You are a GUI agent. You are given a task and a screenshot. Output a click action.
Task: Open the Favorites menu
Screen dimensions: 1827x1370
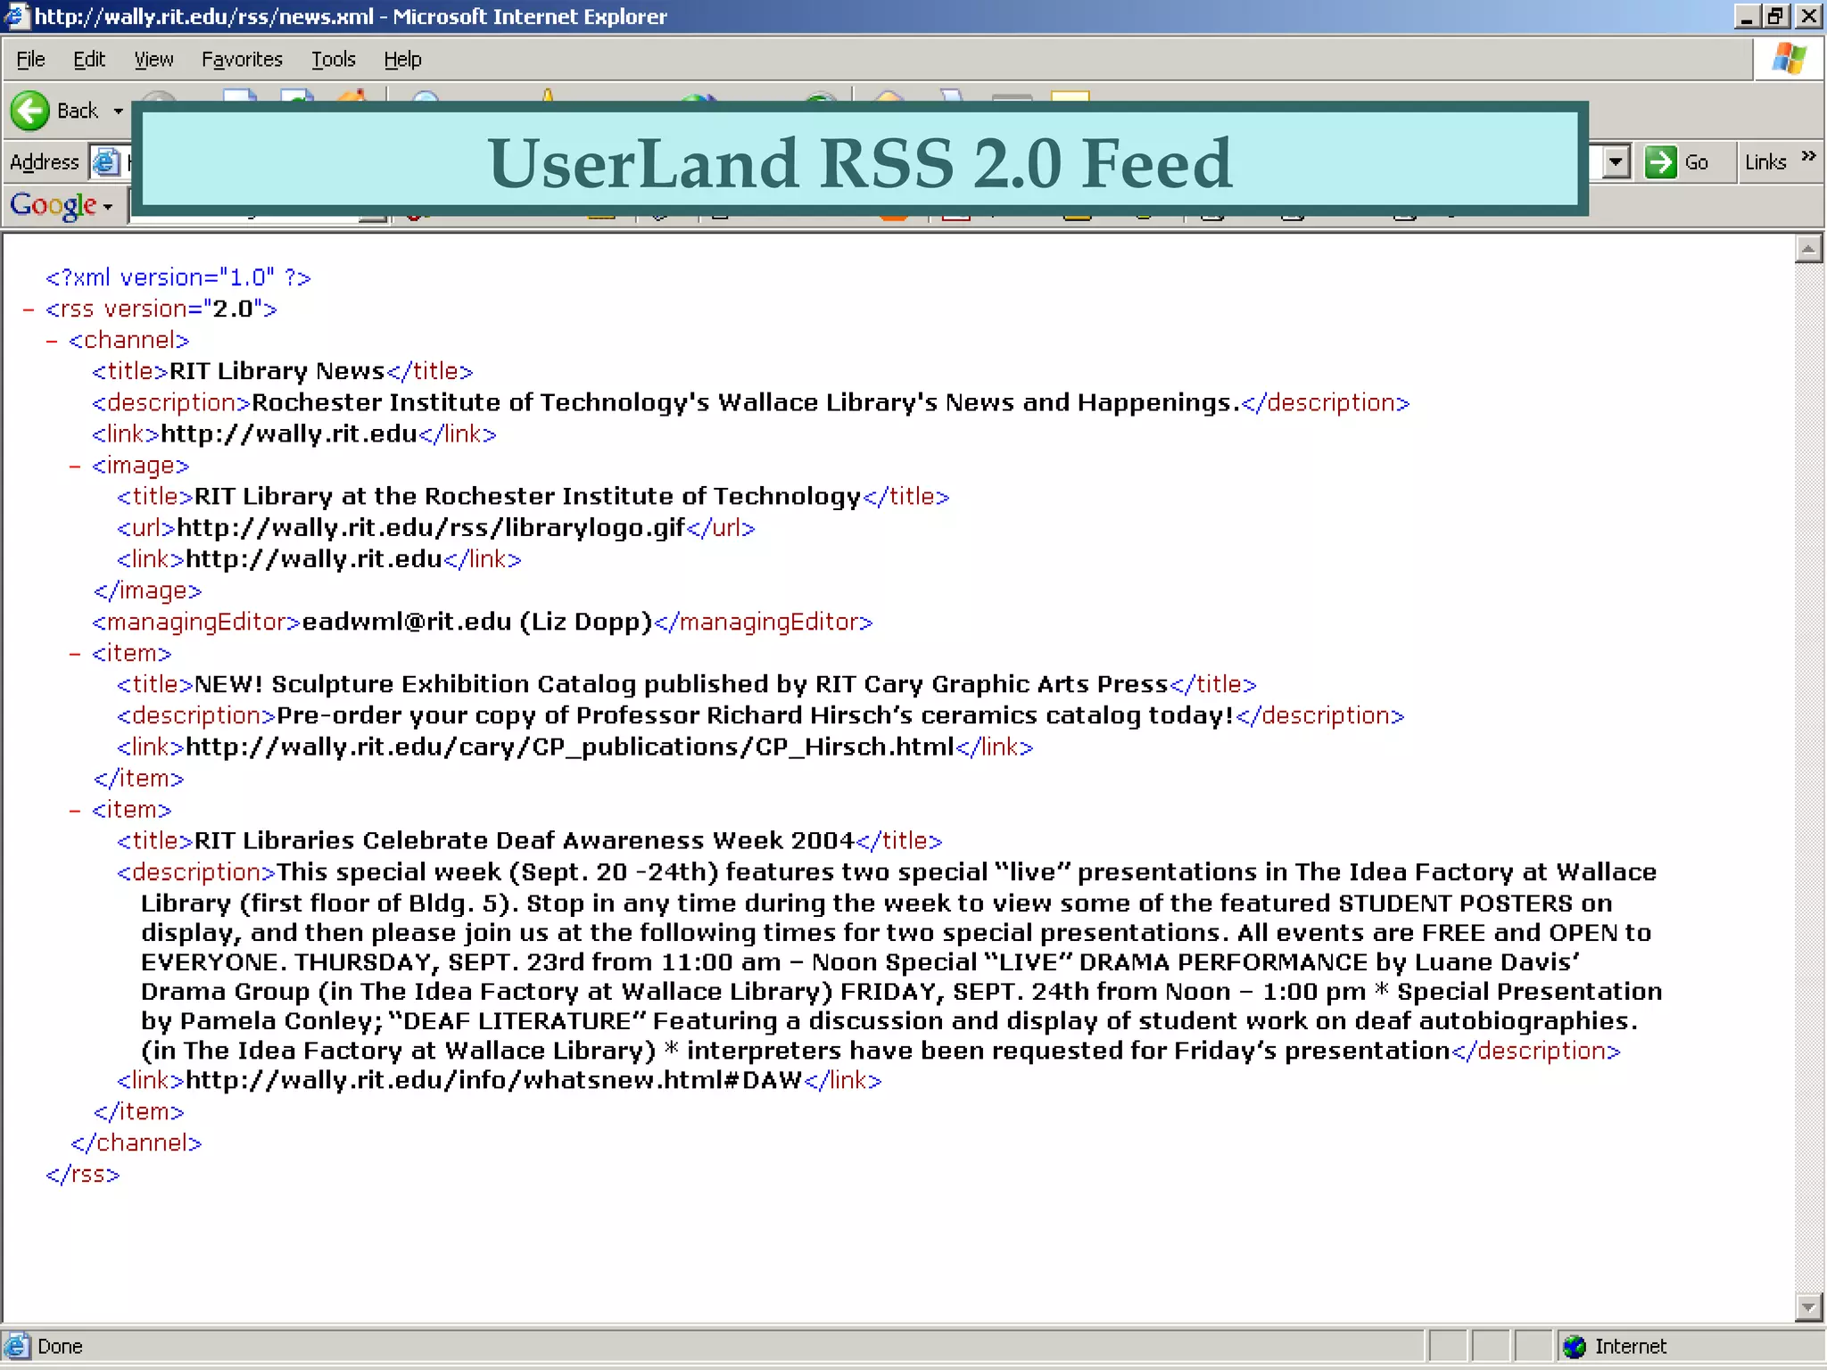coord(242,60)
